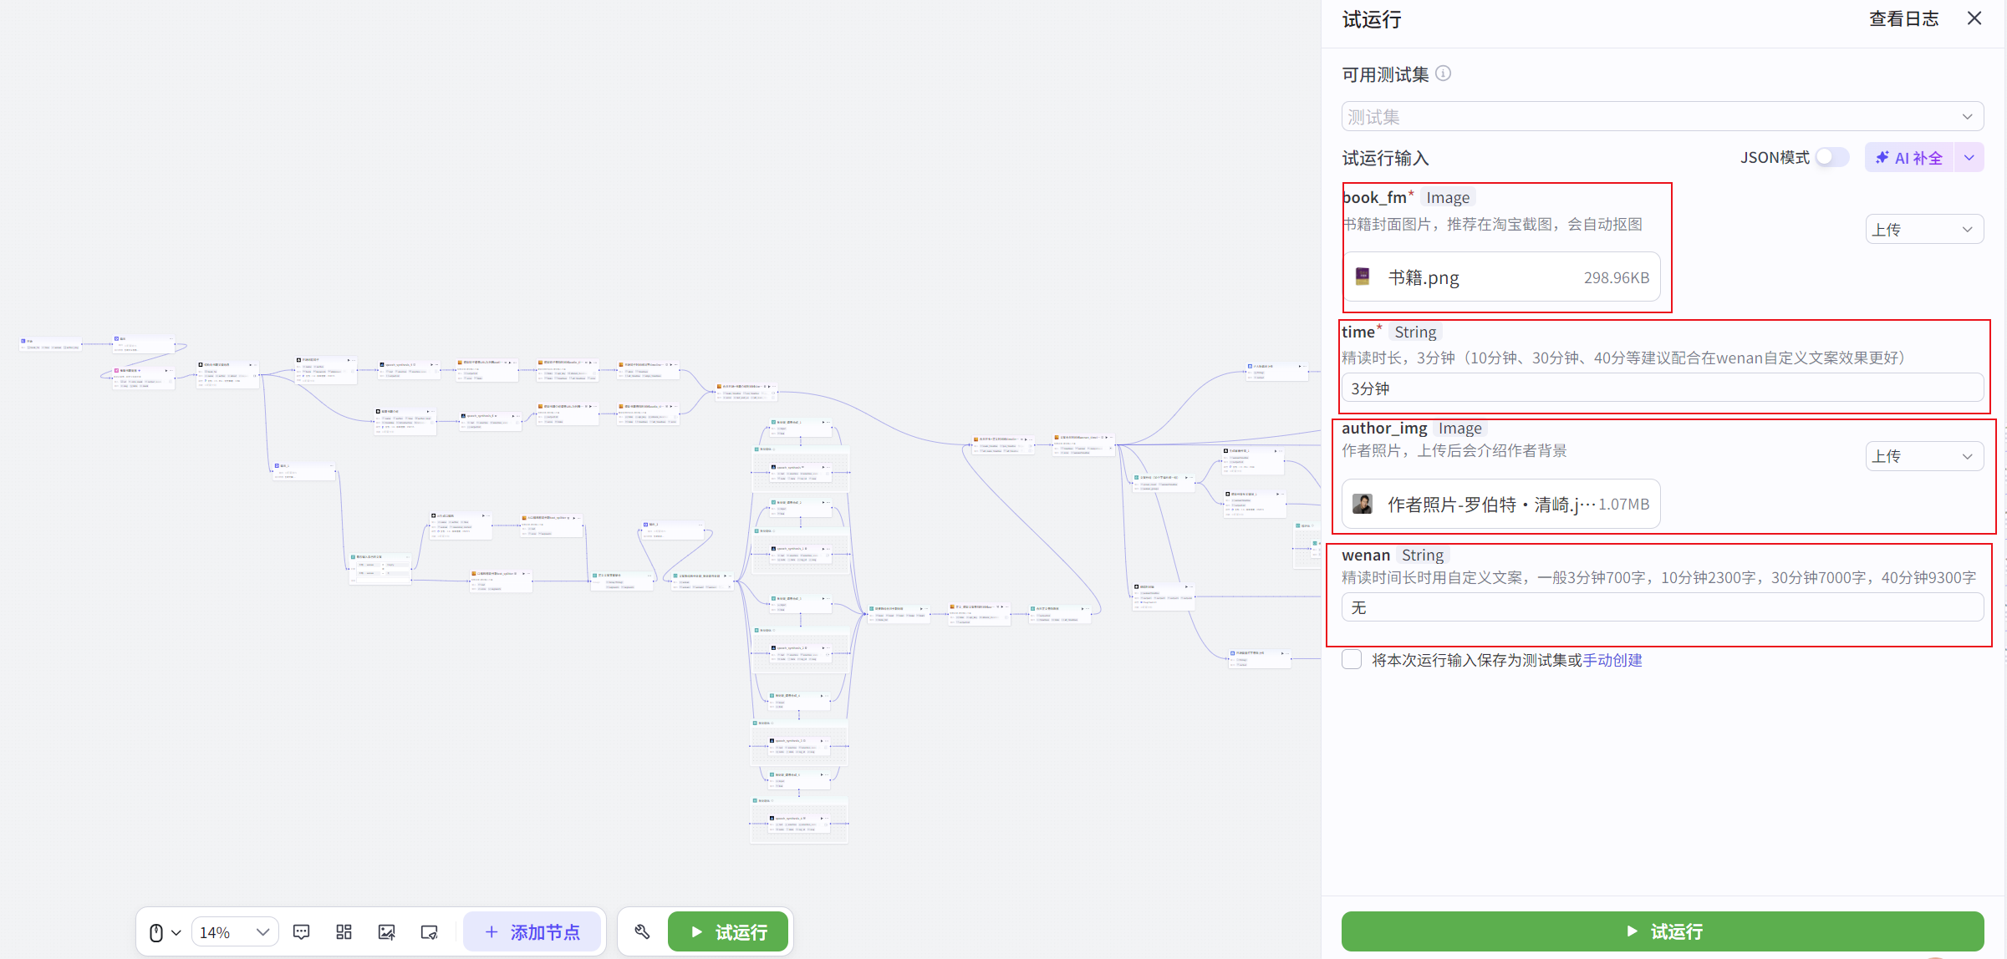The width and height of the screenshot is (2007, 959).
Task: Toggle the minimap icon in the toolbar
Action: [430, 932]
